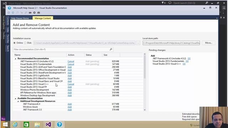Viewport: 228px width, 128px height.
Task: Click the Print icon in Help Viewer toolbar
Action: click(30, 13)
